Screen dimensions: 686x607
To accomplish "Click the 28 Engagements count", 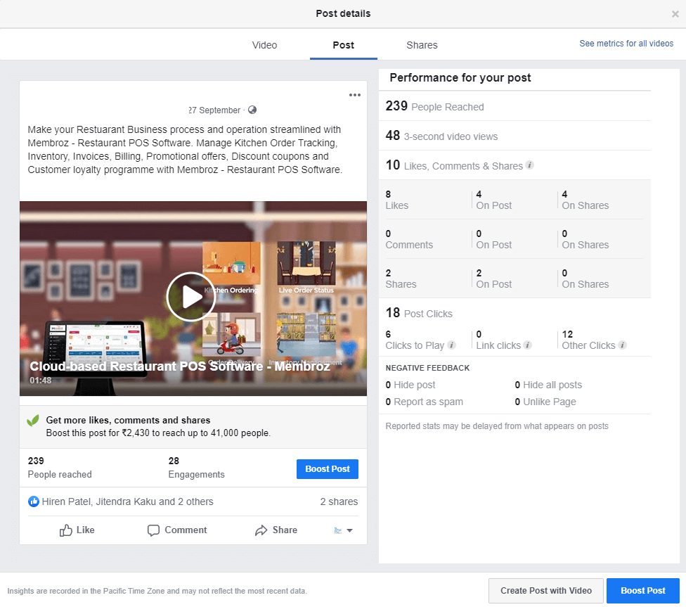I will [x=196, y=467].
